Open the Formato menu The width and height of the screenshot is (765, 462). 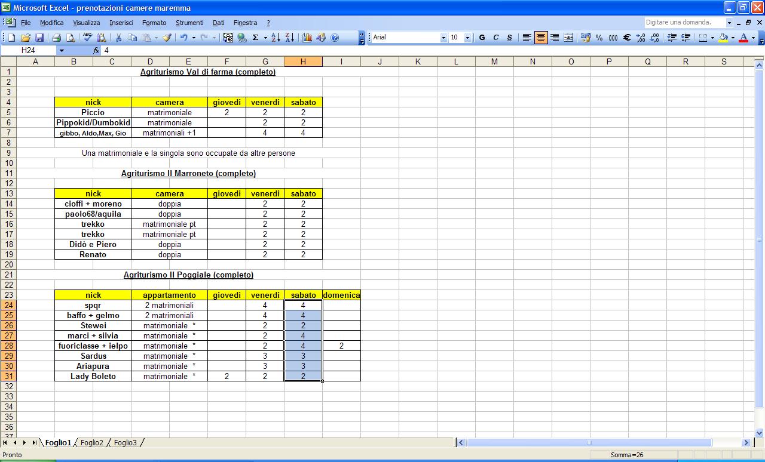coord(154,23)
